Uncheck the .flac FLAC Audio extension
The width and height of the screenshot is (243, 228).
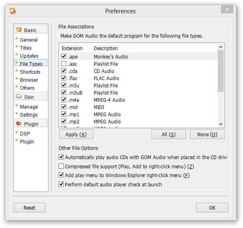[x=63, y=78]
